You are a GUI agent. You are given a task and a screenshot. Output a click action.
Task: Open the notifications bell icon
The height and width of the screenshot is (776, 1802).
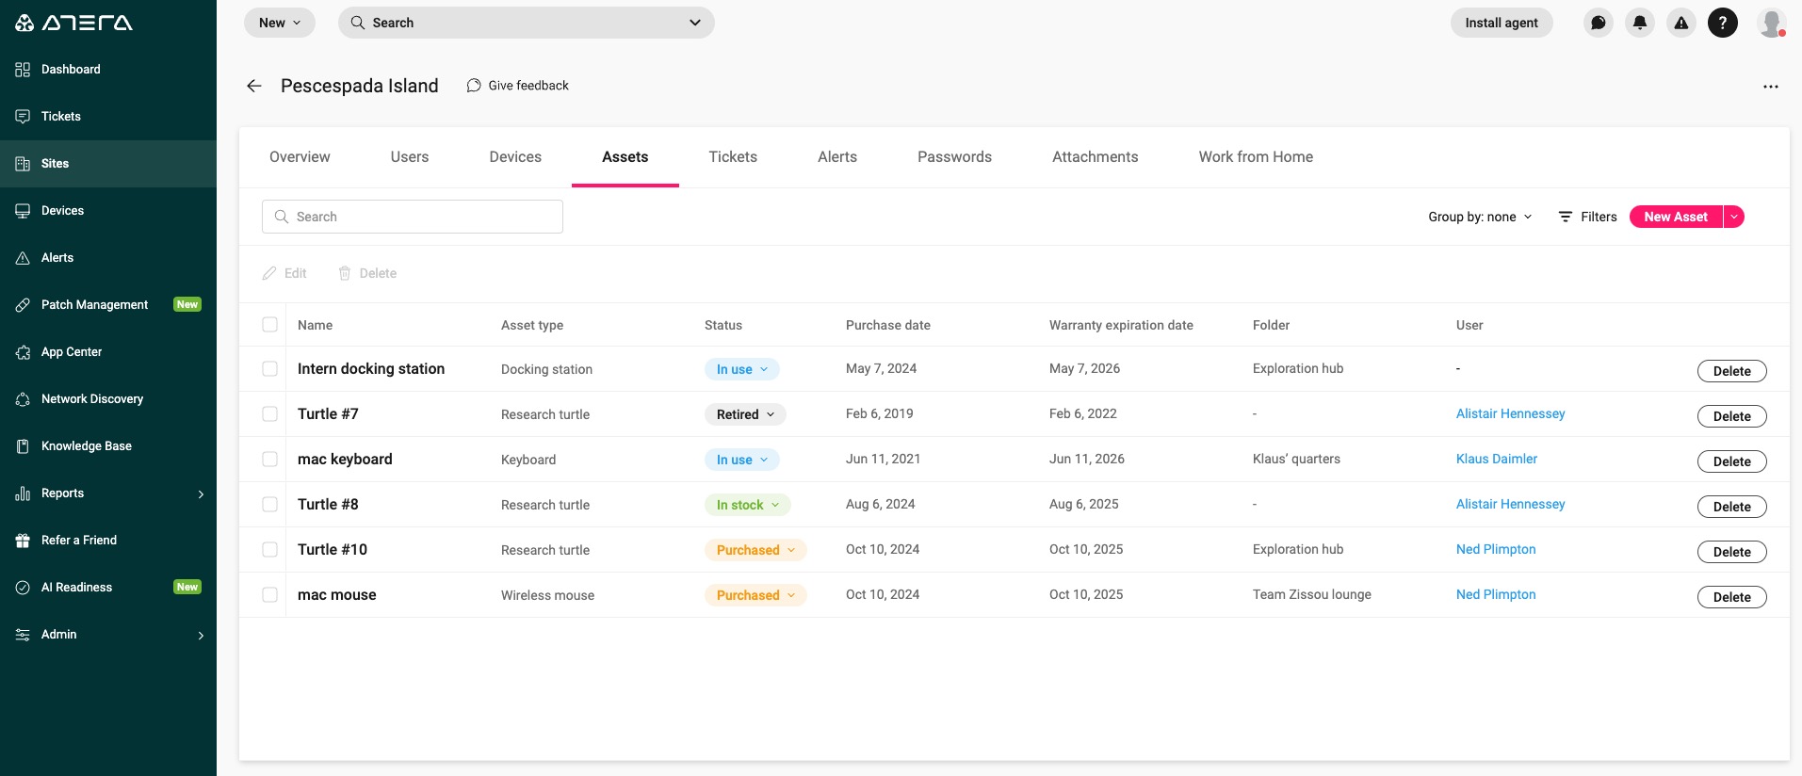click(x=1640, y=23)
